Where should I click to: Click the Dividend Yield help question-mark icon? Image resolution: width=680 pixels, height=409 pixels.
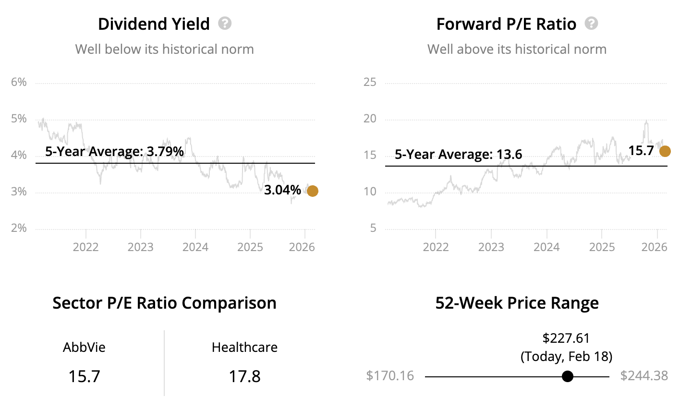click(x=225, y=24)
